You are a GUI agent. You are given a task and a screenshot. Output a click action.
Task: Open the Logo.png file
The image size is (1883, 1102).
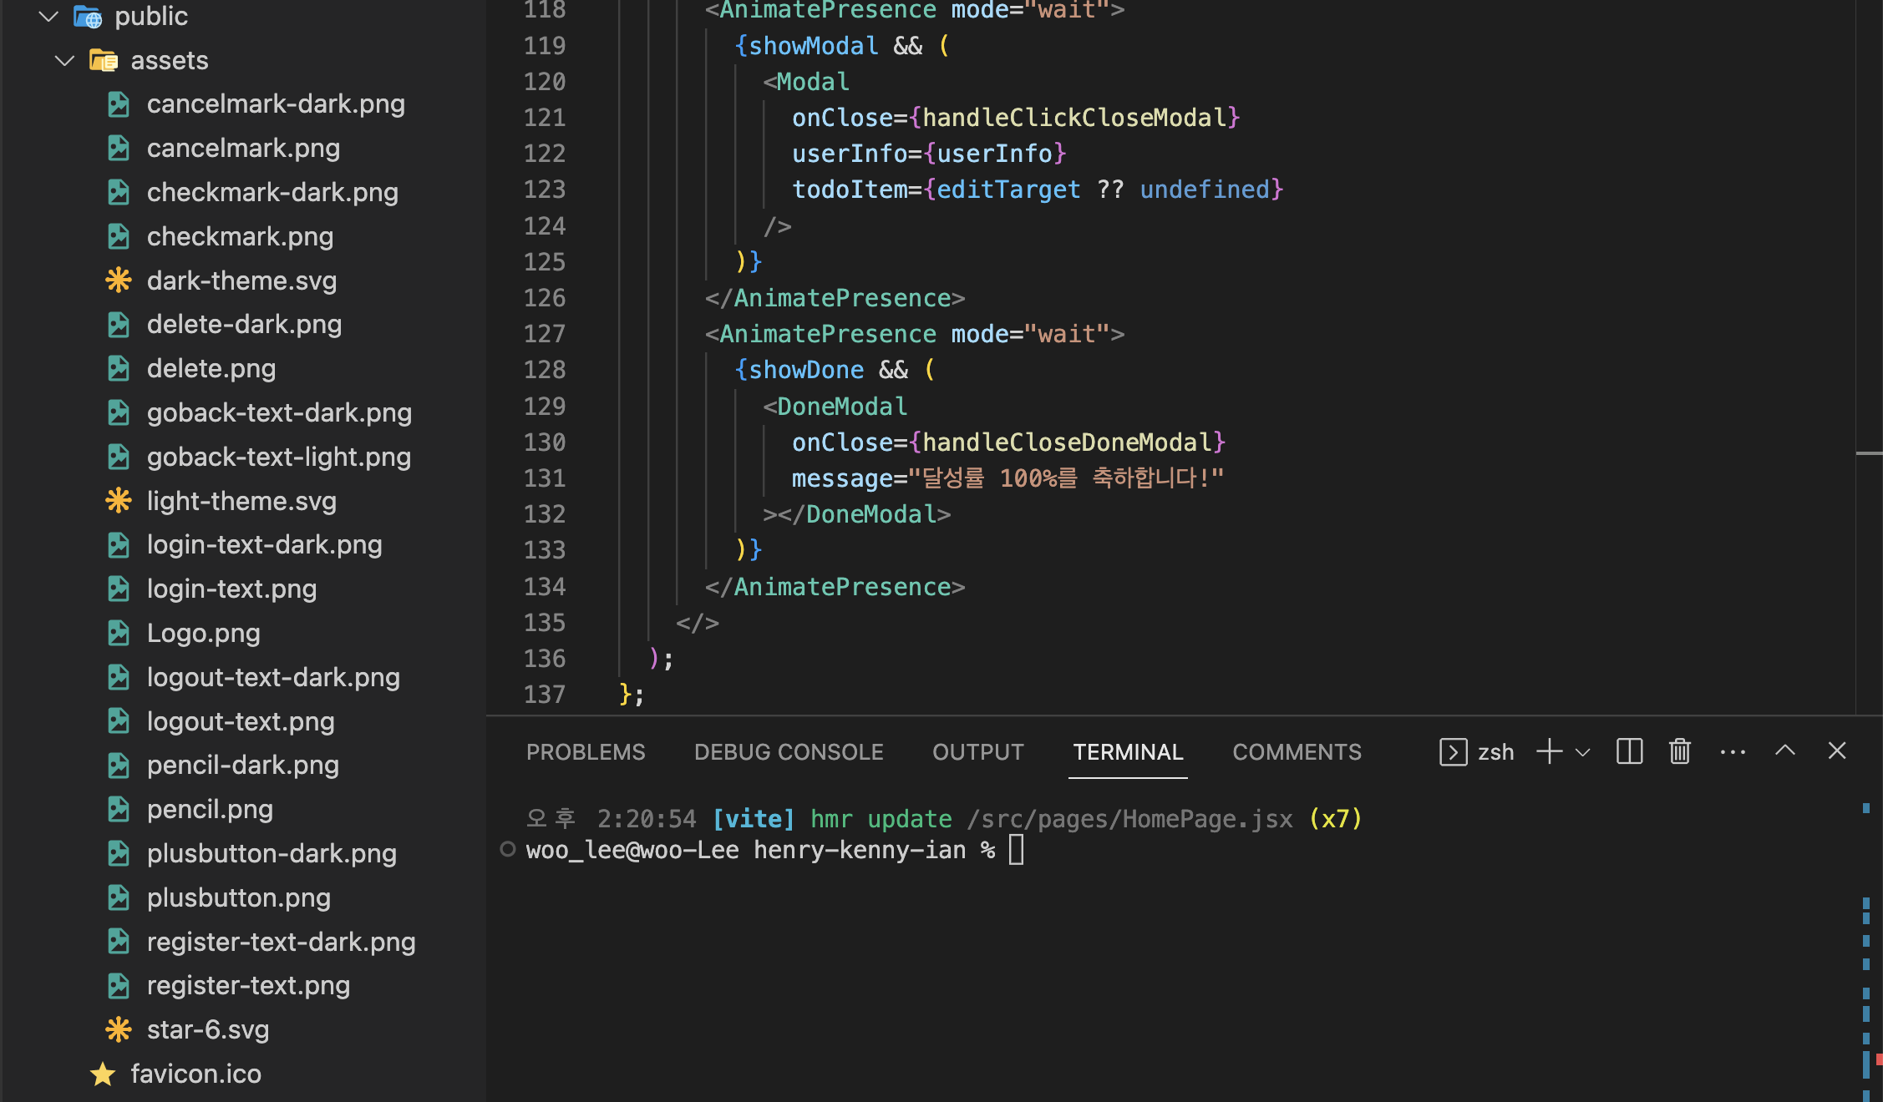(x=203, y=633)
